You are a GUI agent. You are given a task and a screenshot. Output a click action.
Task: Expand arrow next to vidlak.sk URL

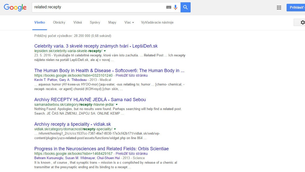point(115,129)
